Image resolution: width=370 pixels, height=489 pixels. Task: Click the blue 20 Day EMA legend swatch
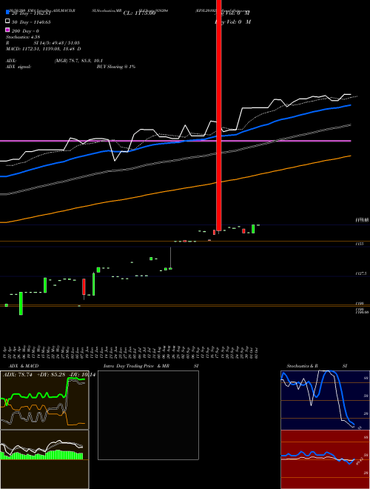coord(7,13)
